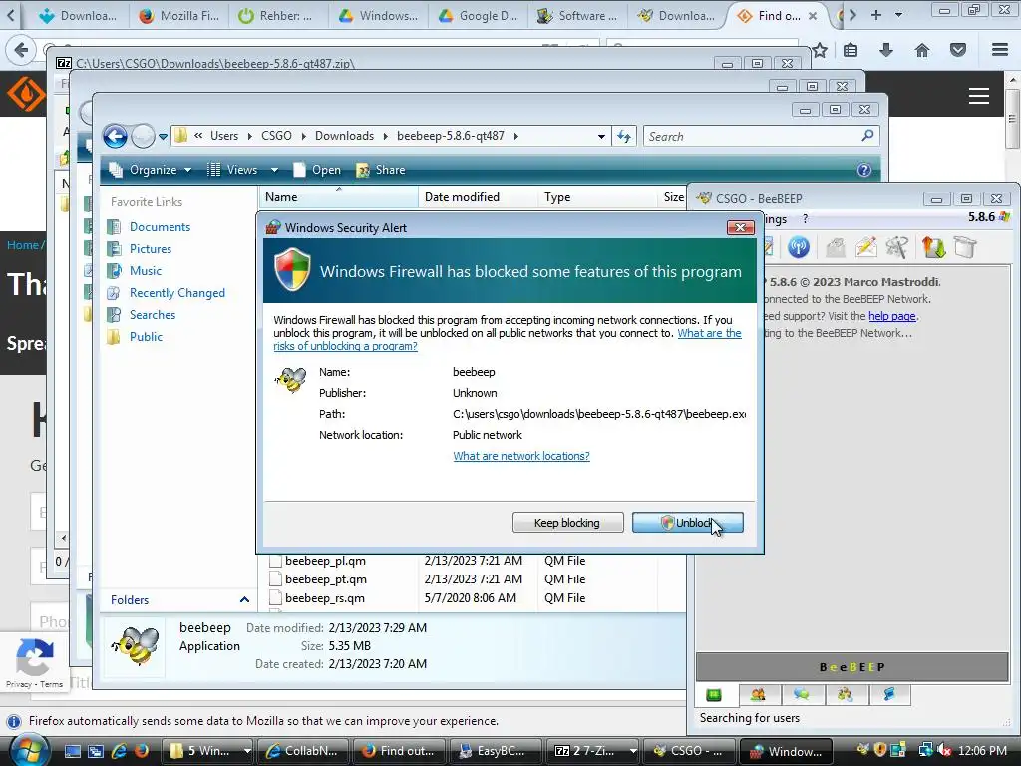
Task: Click the Windows Start orb
Action: (28, 750)
